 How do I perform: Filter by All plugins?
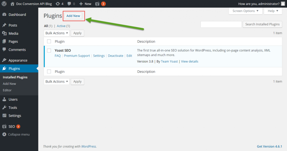pyautogui.click(x=46, y=26)
